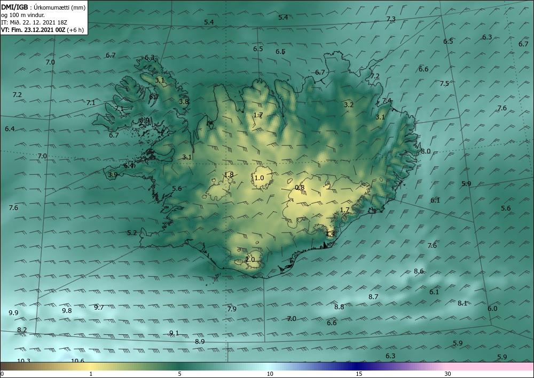
Task: Click the 8.9 value south of Iceland
Action: [200, 341]
